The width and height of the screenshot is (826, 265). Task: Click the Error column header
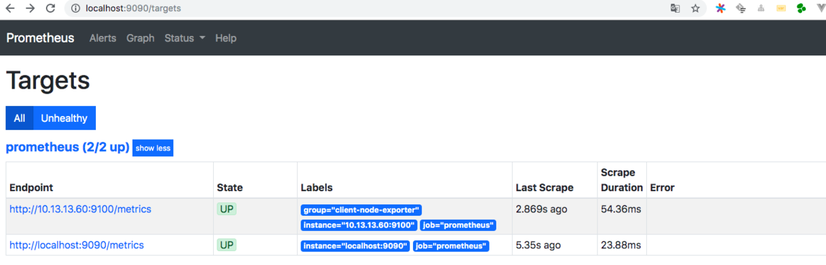coord(662,188)
